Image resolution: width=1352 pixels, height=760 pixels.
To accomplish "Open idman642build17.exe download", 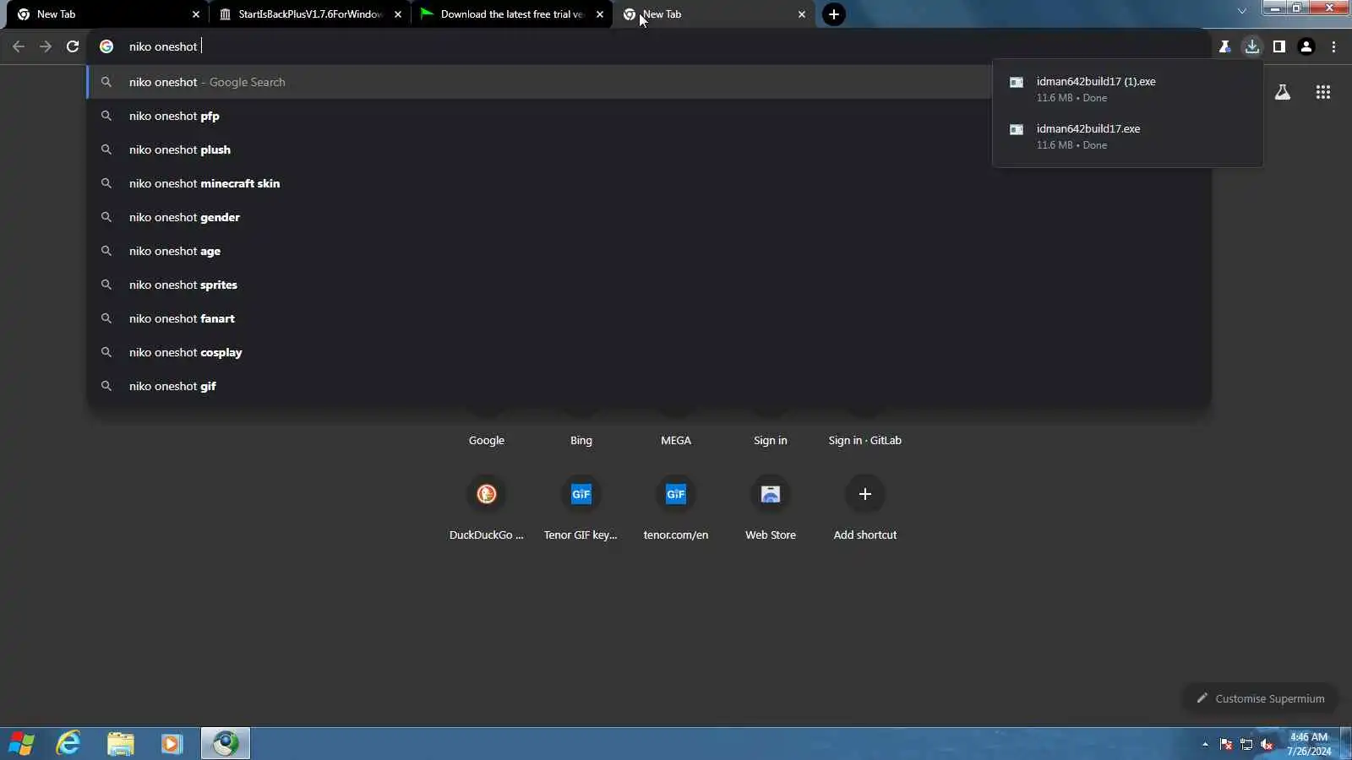I will click(x=1128, y=136).
